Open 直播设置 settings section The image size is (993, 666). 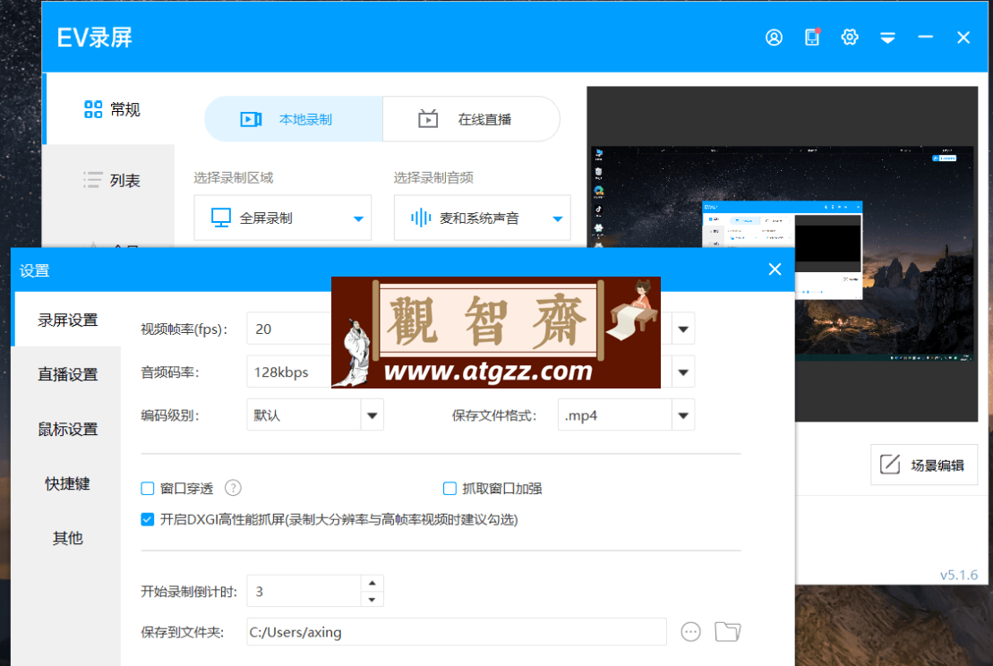click(67, 374)
